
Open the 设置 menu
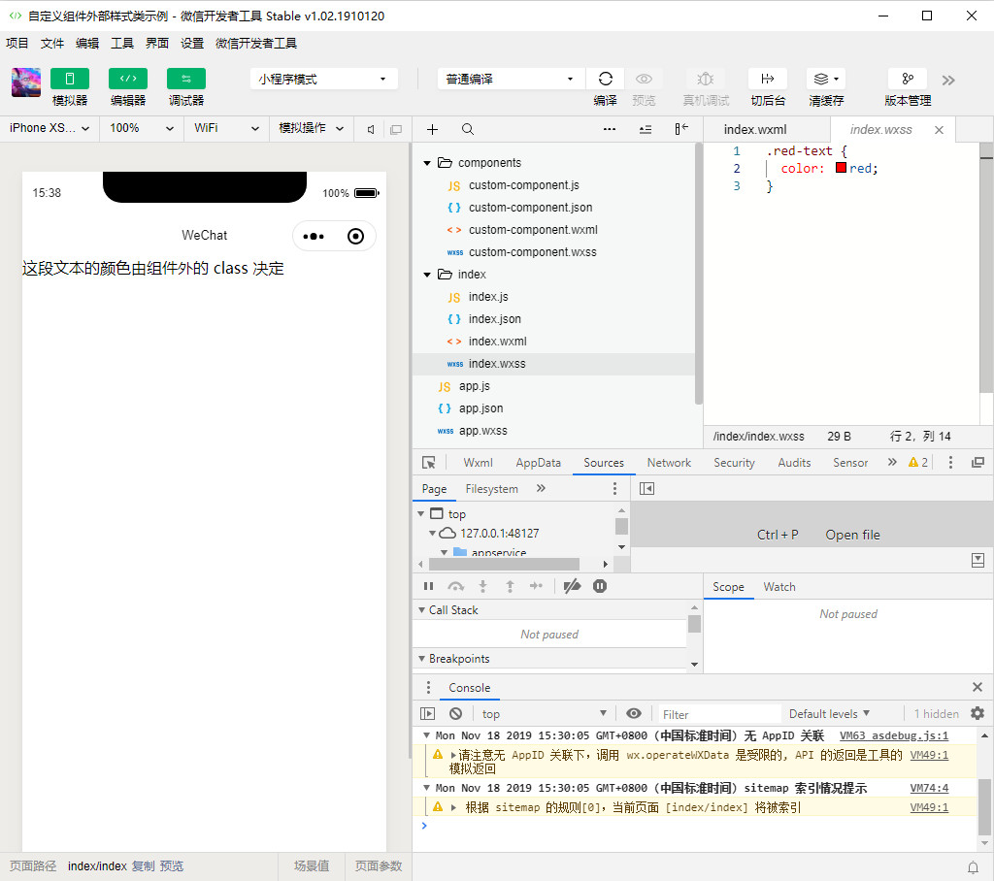coord(191,43)
